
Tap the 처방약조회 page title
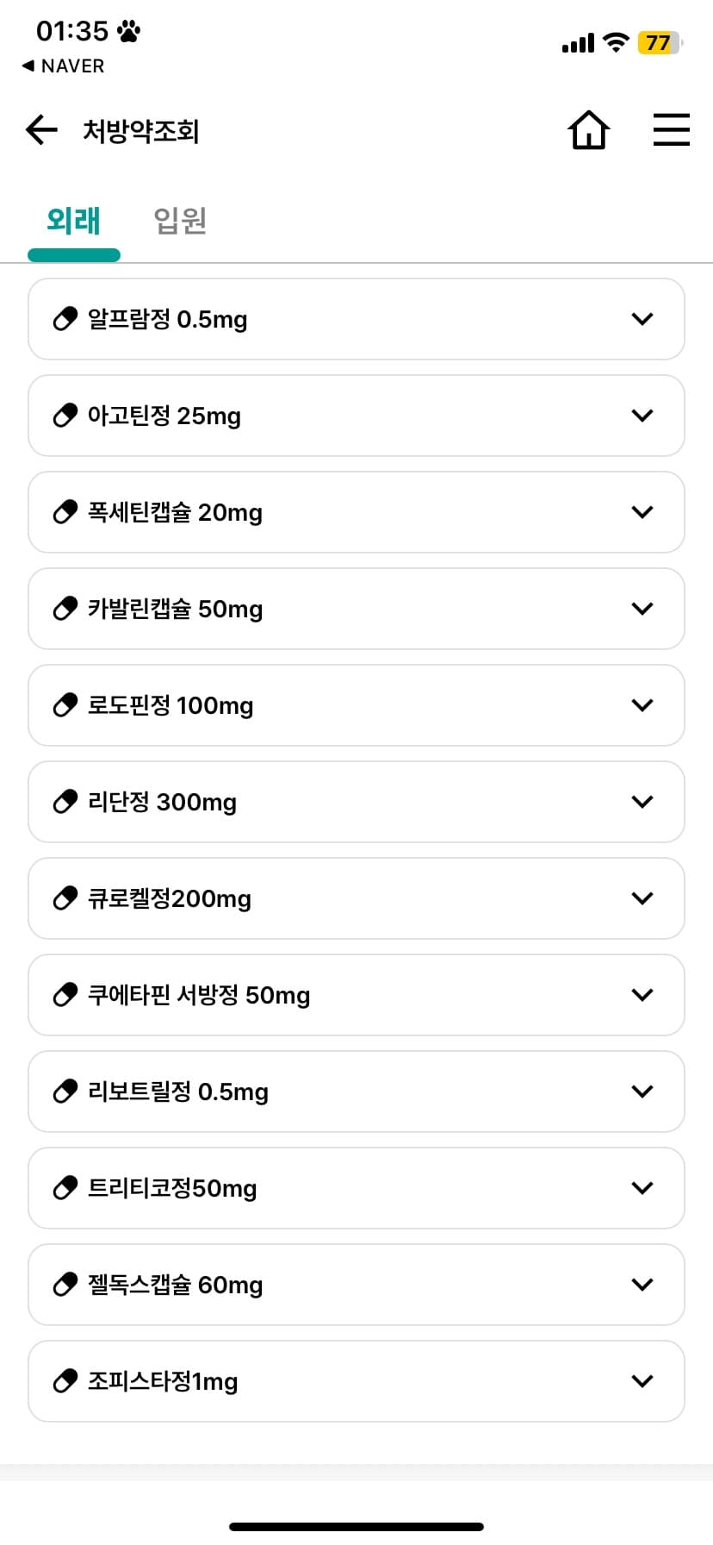coord(141,132)
